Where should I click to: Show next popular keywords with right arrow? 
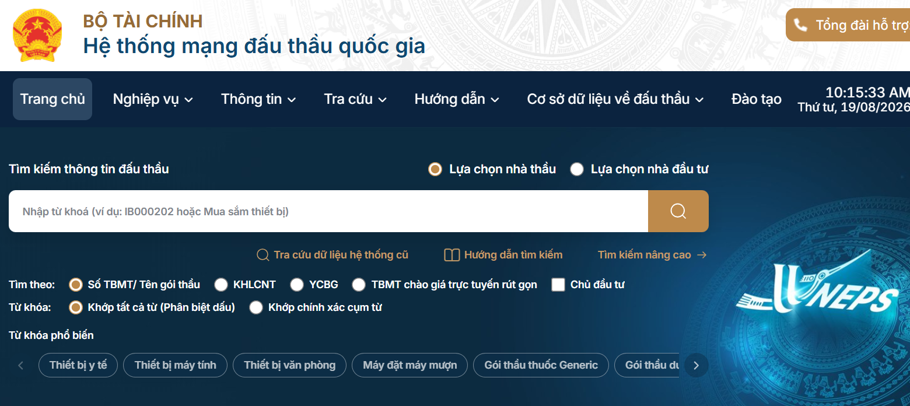point(696,366)
